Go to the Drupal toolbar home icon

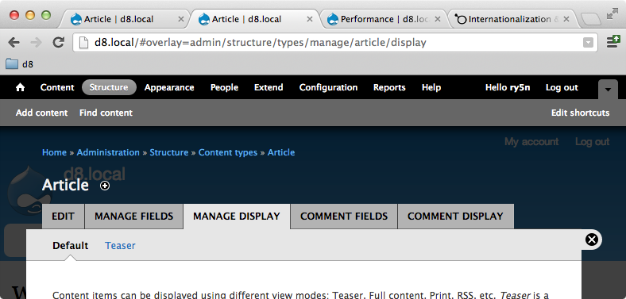tap(20, 88)
